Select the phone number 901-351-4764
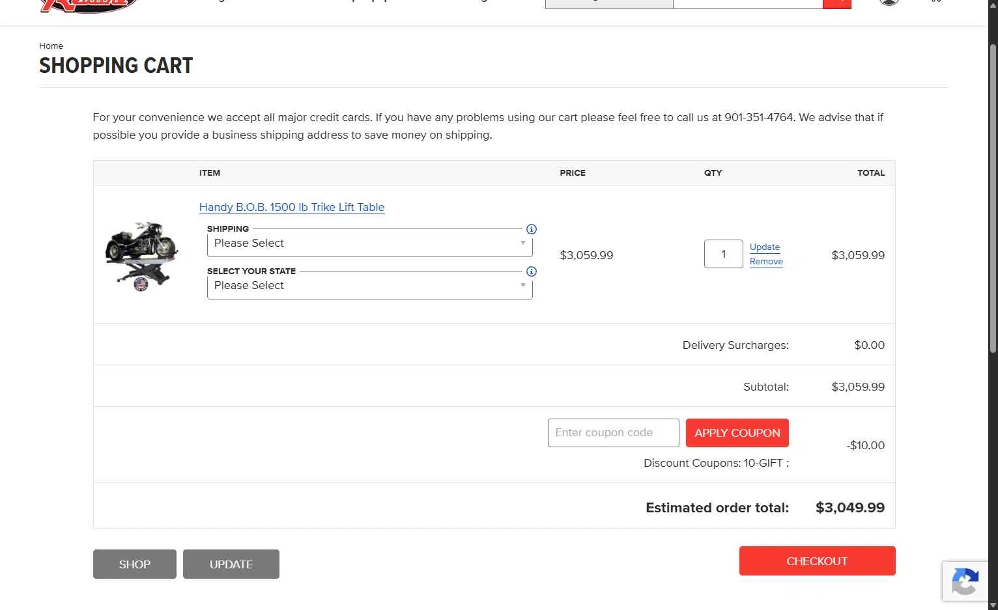 (759, 118)
